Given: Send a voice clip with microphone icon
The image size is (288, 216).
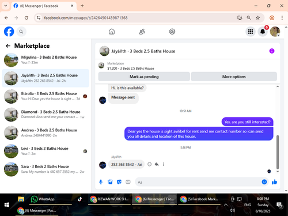Looking at the screenshot, I should click(101, 182).
